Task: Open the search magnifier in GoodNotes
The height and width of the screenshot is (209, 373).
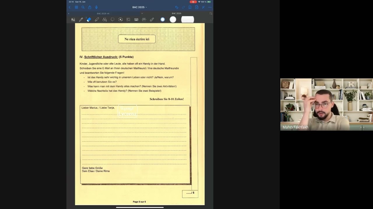Action: [83, 7]
